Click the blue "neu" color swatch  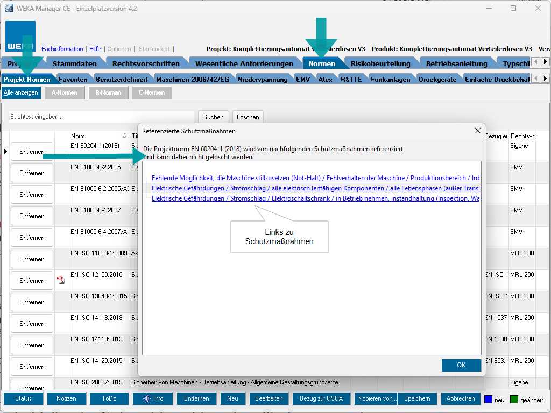coord(489,400)
